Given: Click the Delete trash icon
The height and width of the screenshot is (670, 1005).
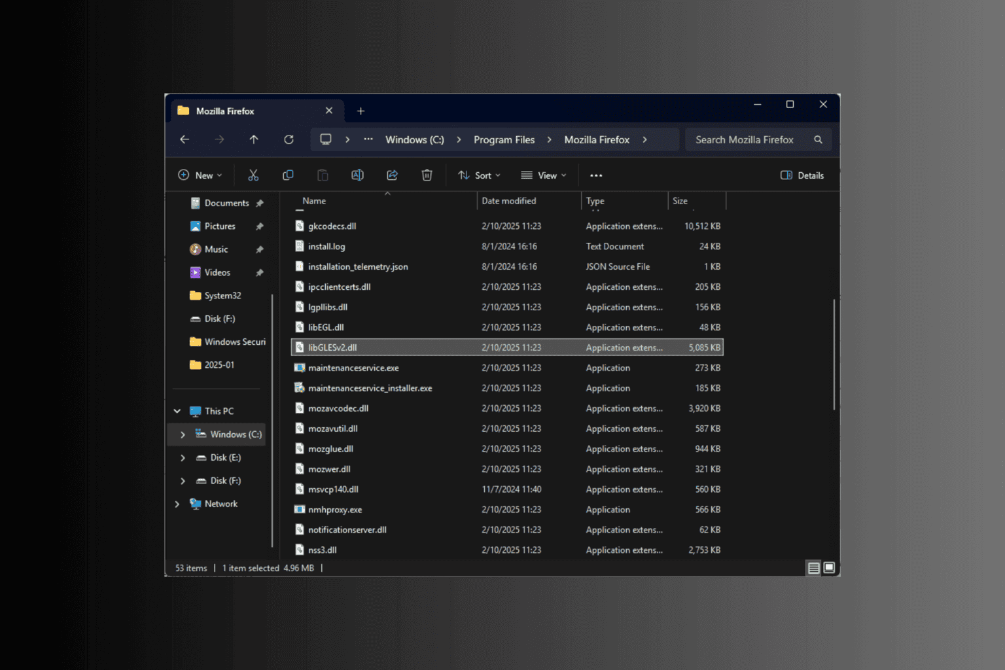Looking at the screenshot, I should point(427,175).
